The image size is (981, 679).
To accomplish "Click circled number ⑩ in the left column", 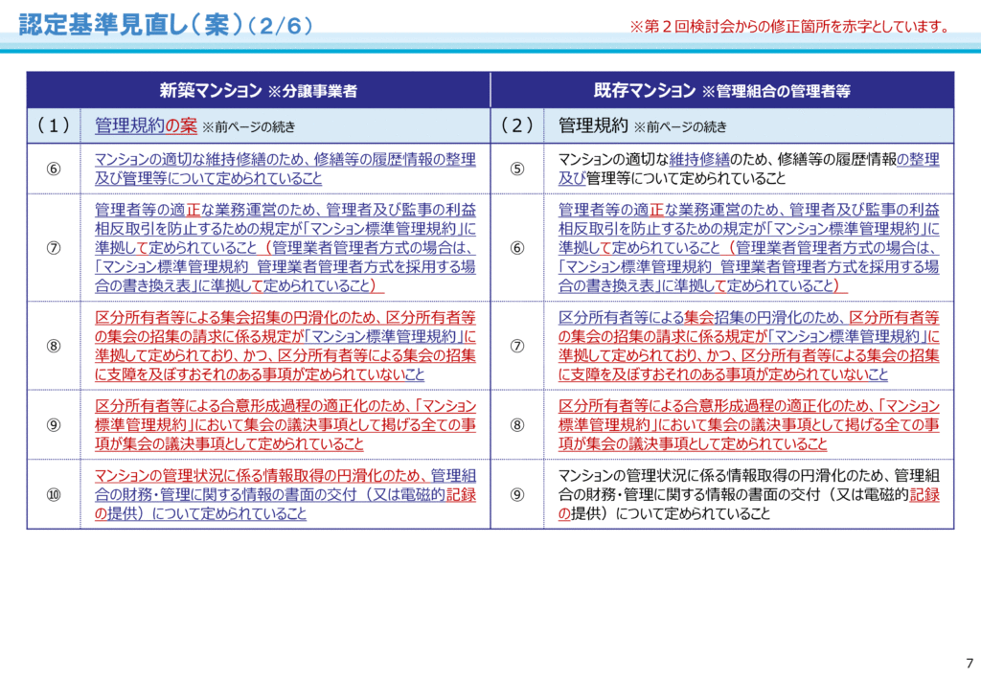I will 54,494.
